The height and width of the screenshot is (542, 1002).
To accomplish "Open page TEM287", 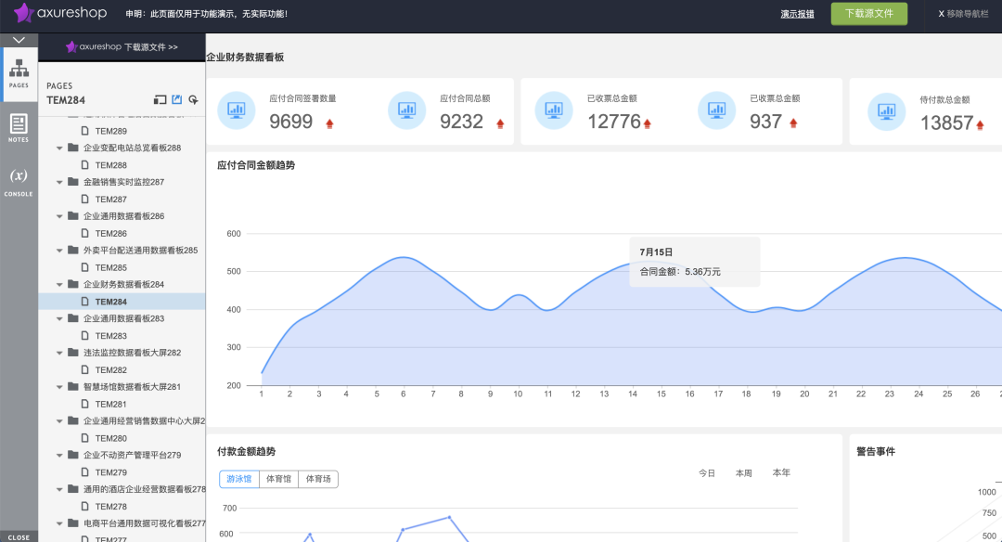I will coord(111,199).
